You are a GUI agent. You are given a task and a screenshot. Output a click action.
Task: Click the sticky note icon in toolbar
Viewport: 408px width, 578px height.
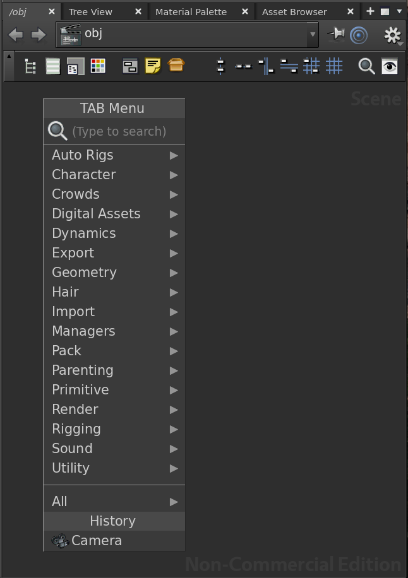(x=153, y=66)
